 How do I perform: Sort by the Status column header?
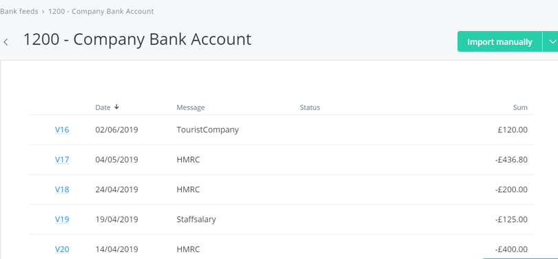pyautogui.click(x=310, y=107)
